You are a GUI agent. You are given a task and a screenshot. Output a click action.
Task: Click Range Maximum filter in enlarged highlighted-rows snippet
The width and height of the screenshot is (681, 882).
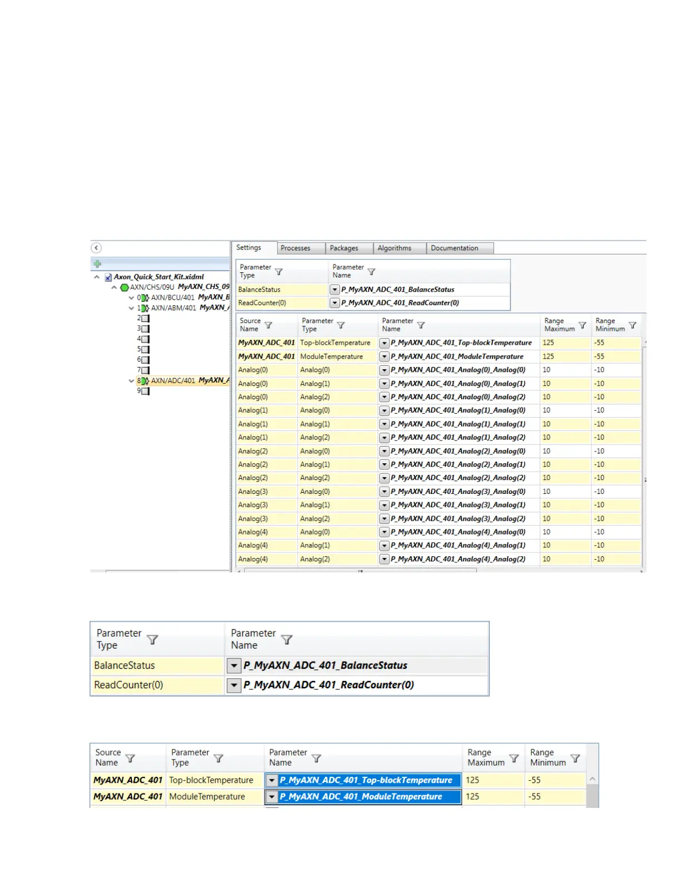point(514,758)
